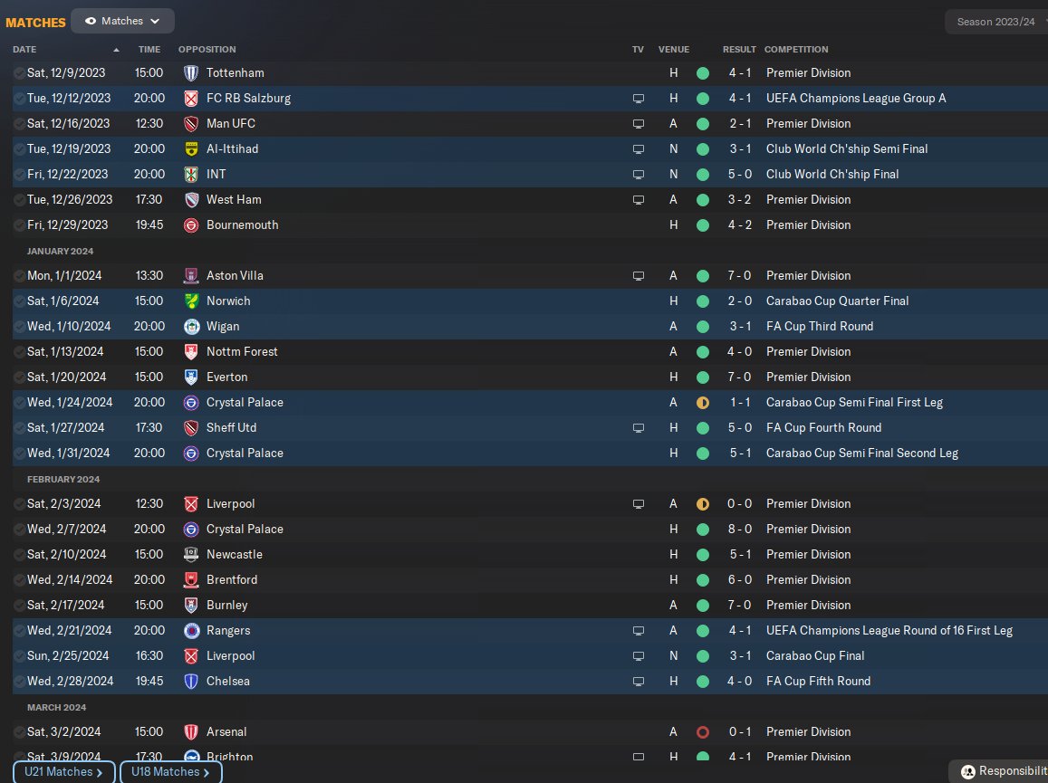Click the Chelsea club badge icon
The width and height of the screenshot is (1048, 783).
(x=191, y=681)
